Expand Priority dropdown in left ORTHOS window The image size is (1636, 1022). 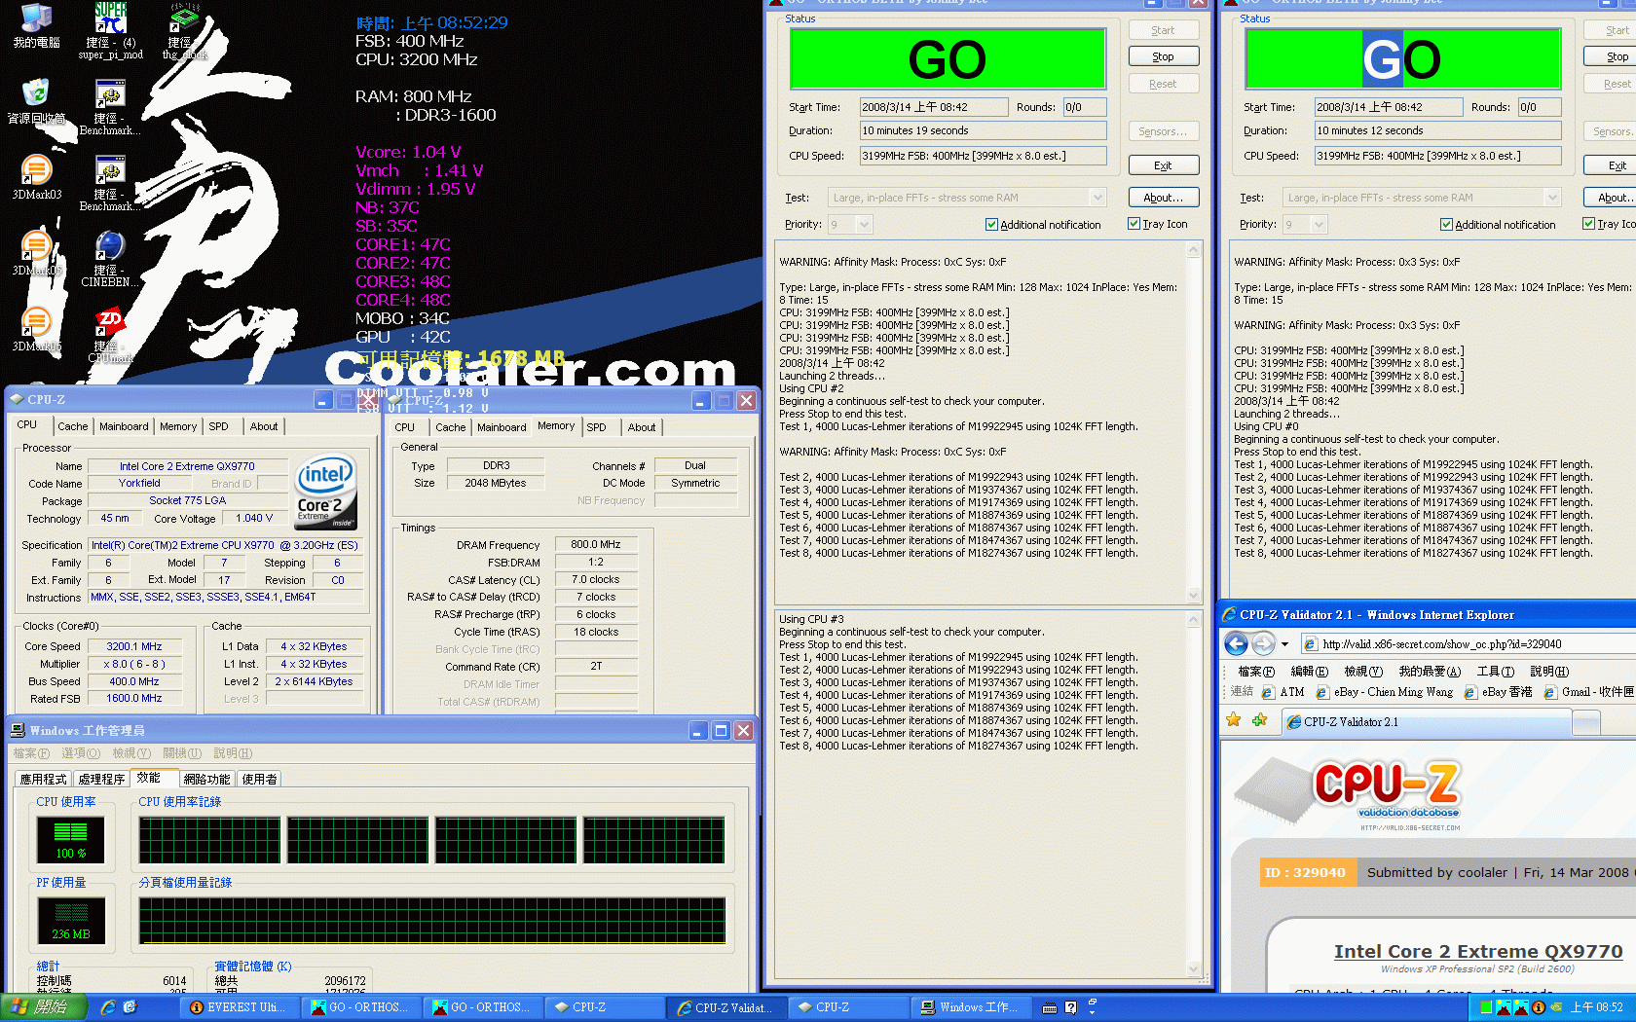point(864,225)
